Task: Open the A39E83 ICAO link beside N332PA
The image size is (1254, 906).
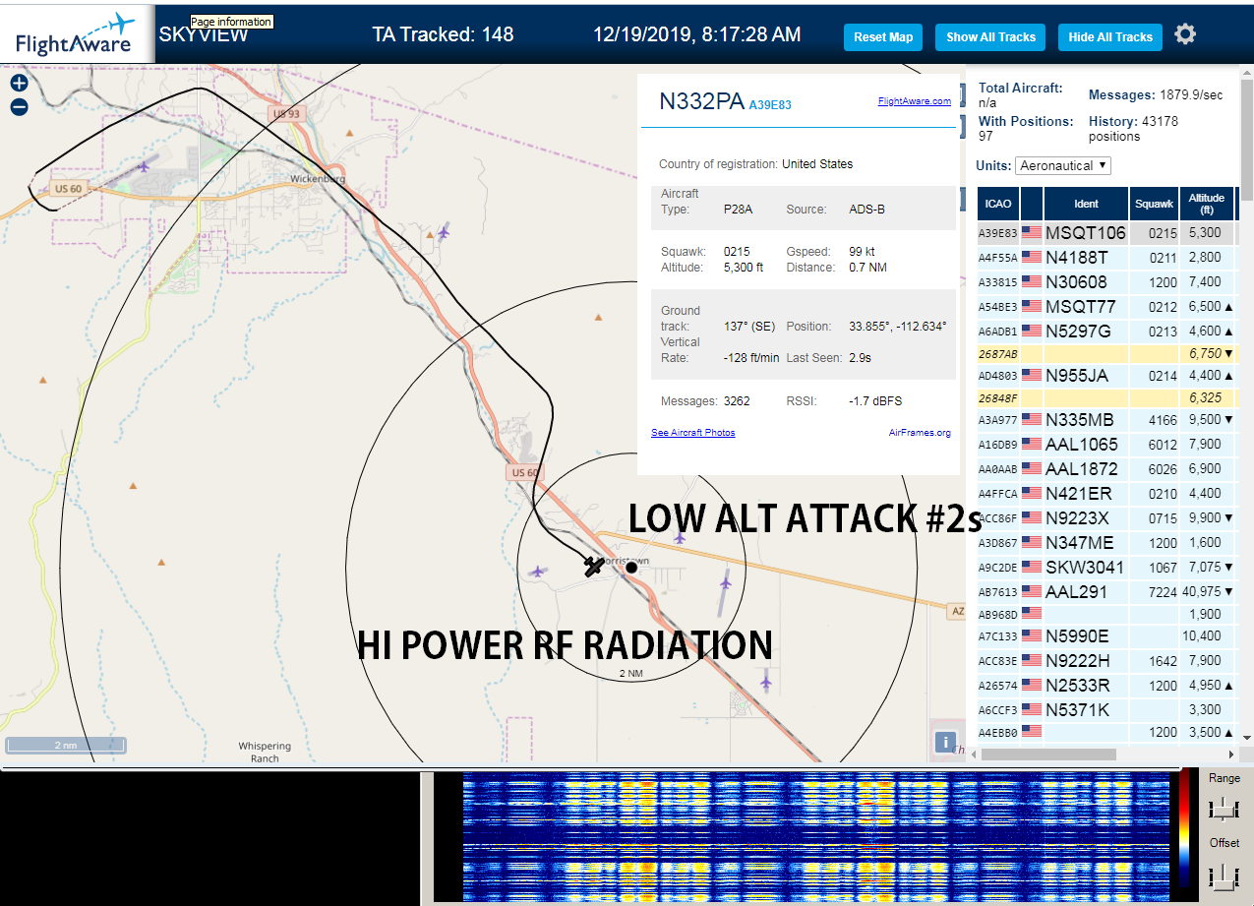Action: pos(770,105)
